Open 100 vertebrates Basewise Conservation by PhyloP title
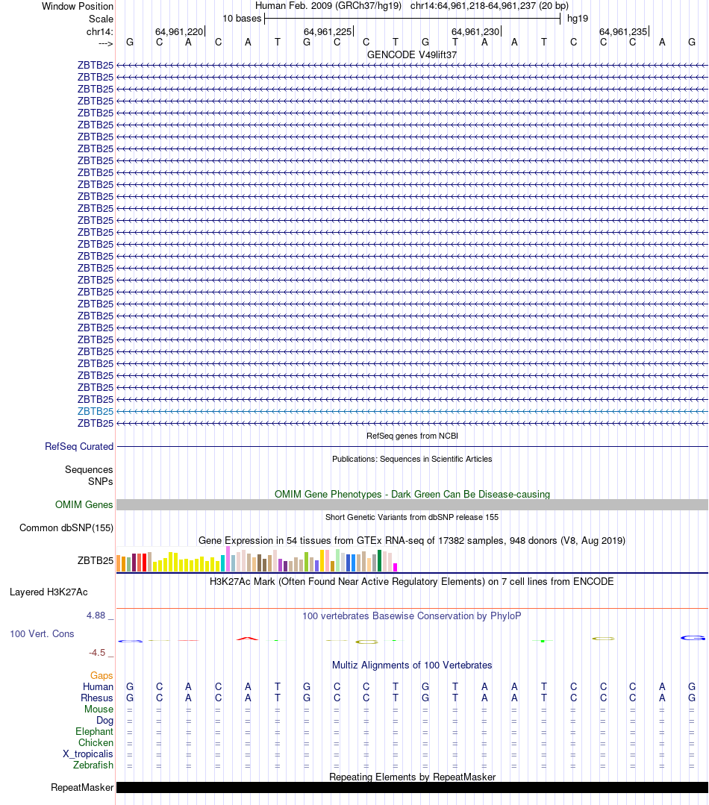 tap(412, 616)
